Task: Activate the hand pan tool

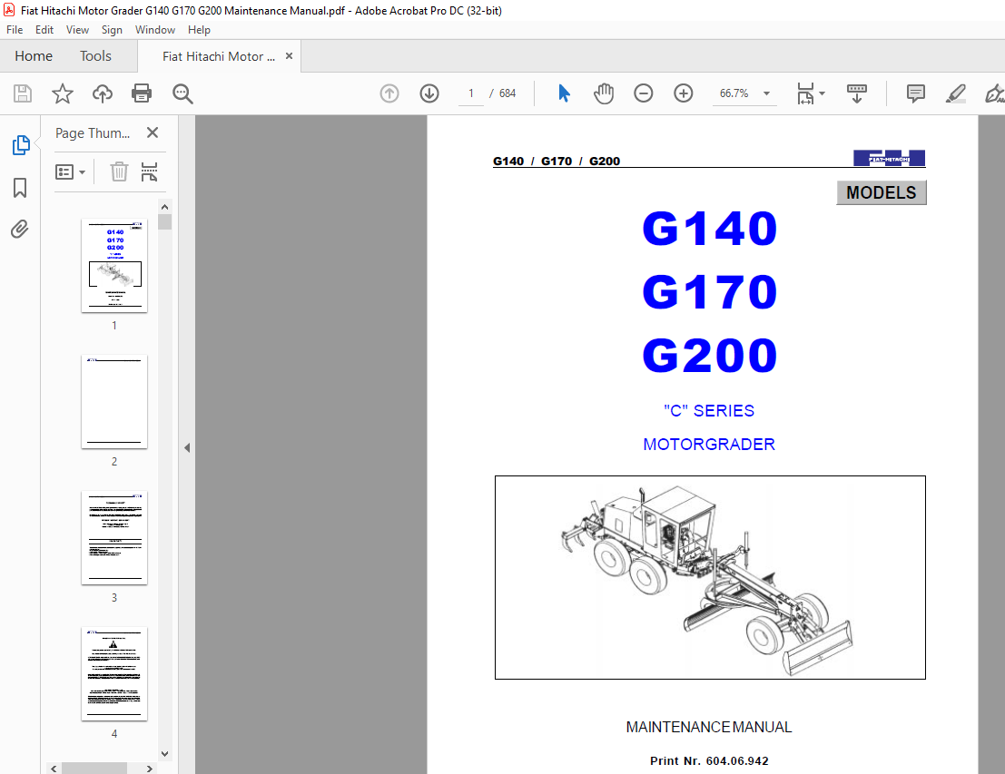Action: (603, 93)
